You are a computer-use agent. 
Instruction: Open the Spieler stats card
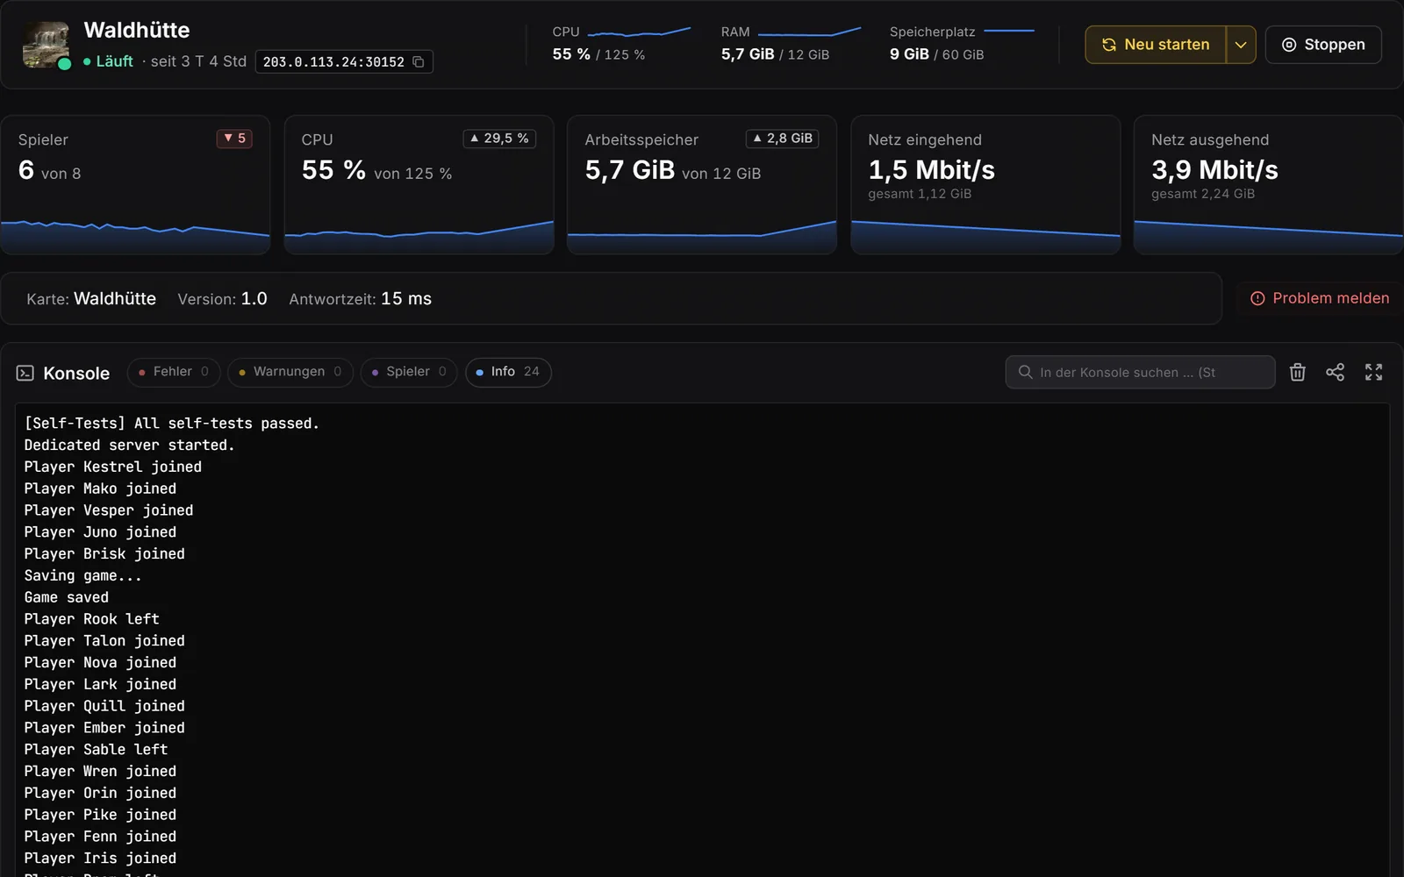[x=135, y=185]
